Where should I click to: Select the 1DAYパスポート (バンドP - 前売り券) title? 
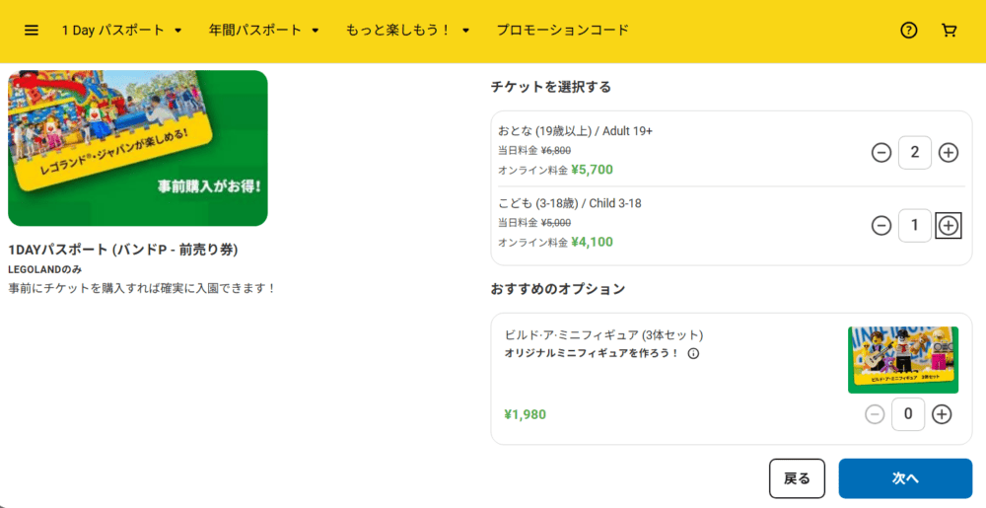coord(122,250)
